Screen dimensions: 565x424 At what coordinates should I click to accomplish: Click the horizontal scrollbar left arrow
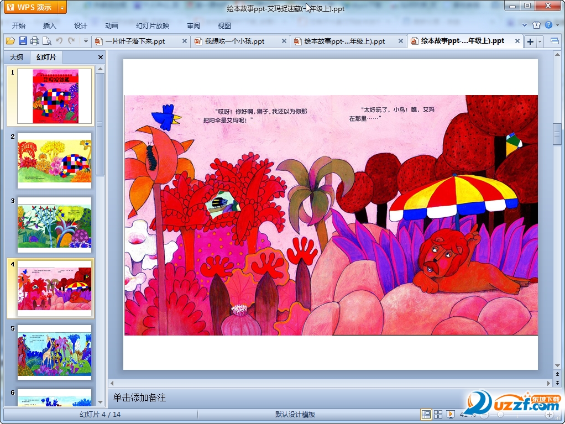(x=112, y=383)
